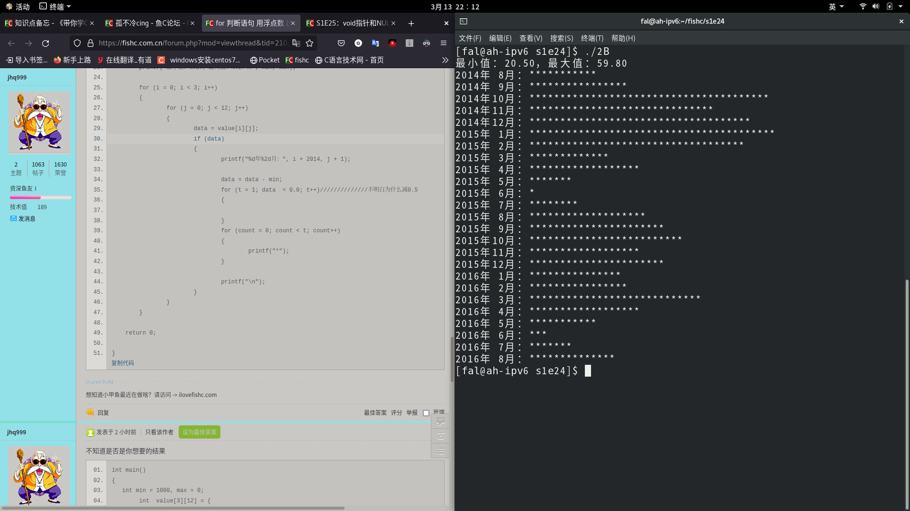Go back to previous page in Firefox
The height and width of the screenshot is (511, 910).
11,43
